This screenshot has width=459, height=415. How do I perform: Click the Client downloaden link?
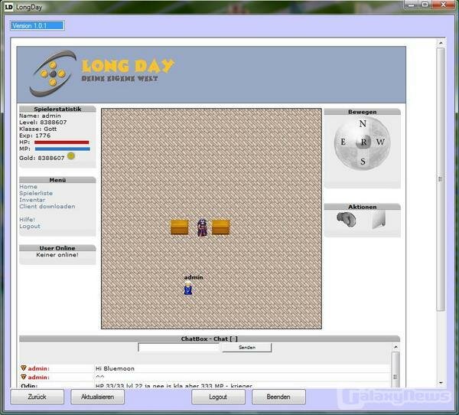point(47,207)
